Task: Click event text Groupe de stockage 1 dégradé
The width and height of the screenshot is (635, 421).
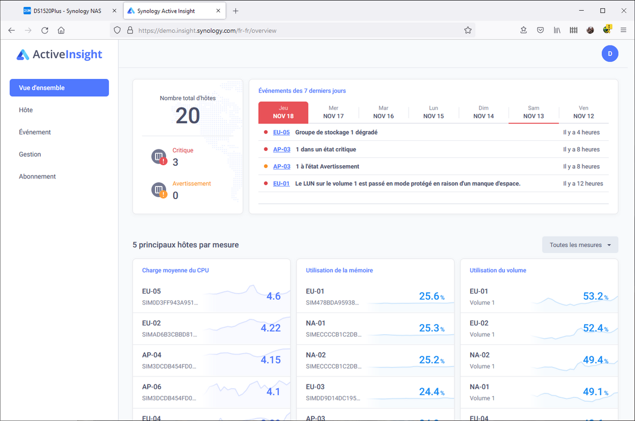Action: [x=336, y=132]
